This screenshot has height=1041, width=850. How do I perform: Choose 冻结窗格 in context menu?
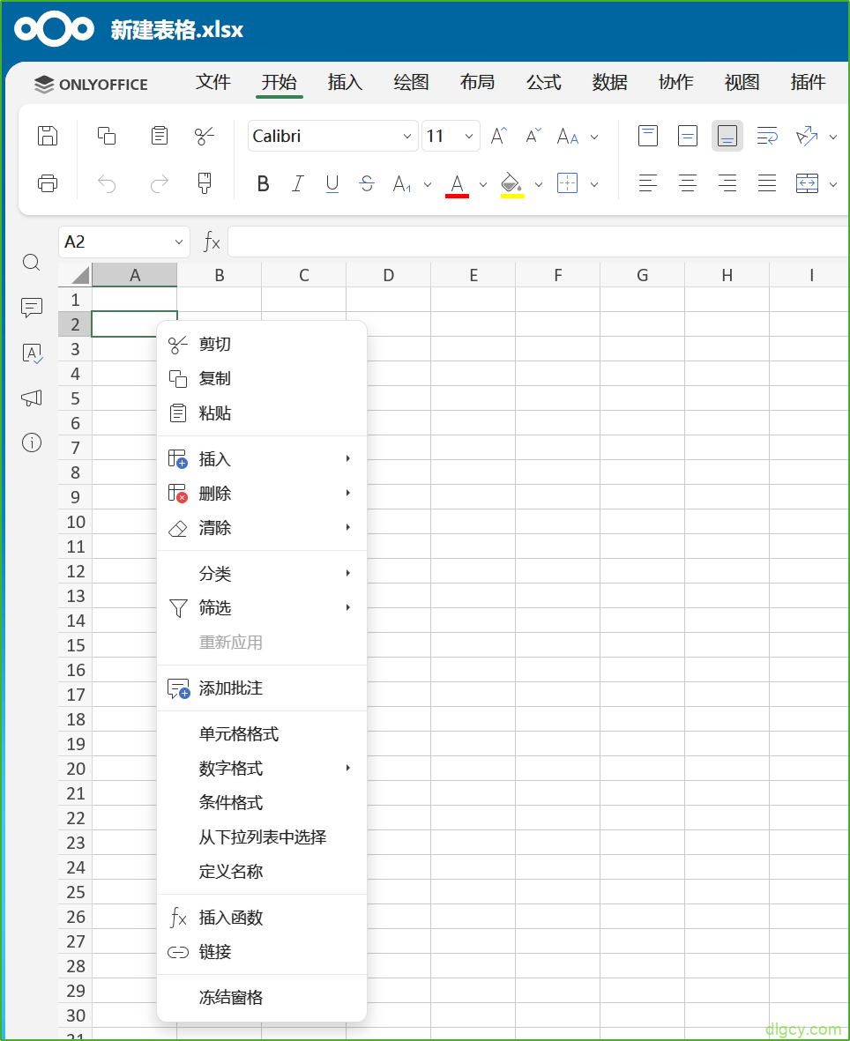click(262, 997)
